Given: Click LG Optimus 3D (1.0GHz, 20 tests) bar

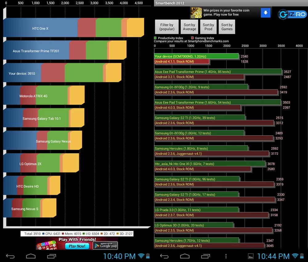Looking at the screenshot, I should point(194,225).
